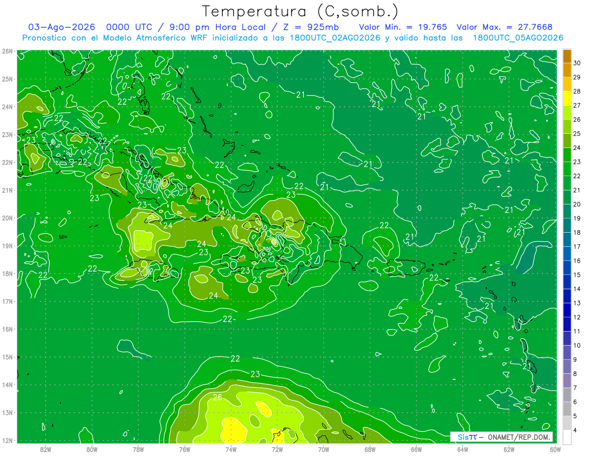The width and height of the screenshot is (590, 456).
Task: Click the 64W longitude label
Action: point(463,449)
